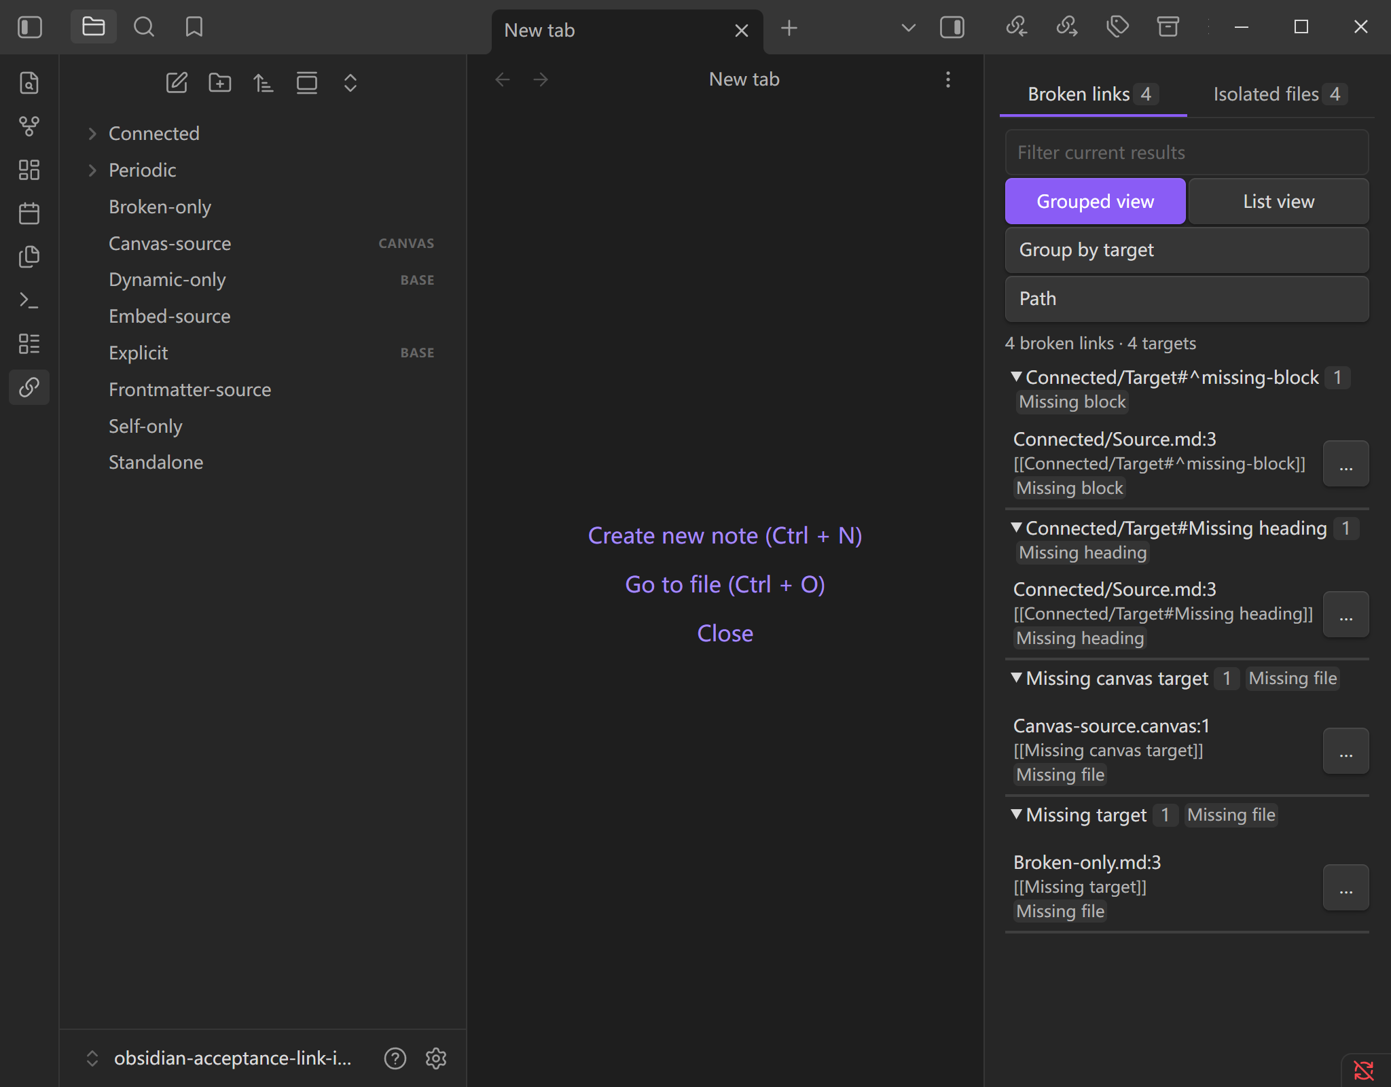This screenshot has height=1087, width=1391.
Task: Open actions for Canvas-source.canvas broken link
Action: click(1345, 751)
